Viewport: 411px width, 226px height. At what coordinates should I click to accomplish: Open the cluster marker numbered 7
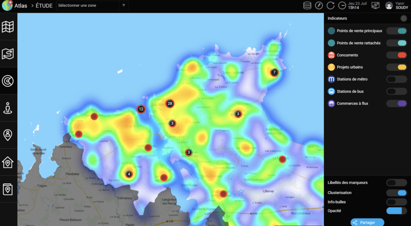(x=274, y=72)
